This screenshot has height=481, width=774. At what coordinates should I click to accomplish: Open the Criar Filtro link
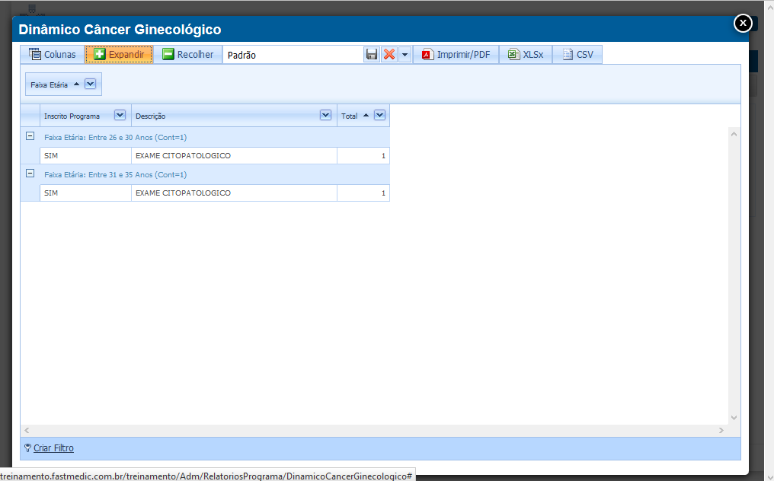click(53, 448)
